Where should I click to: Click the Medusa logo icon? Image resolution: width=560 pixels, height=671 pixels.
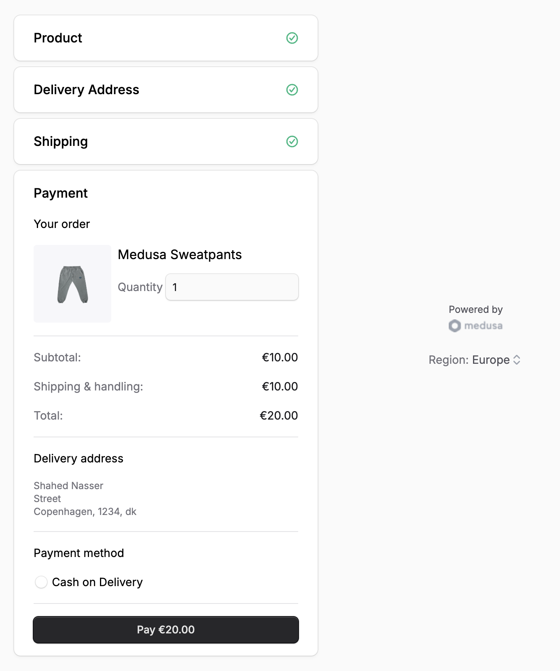tap(454, 326)
